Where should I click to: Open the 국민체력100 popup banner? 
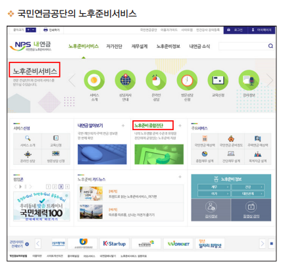(x=41, y=206)
